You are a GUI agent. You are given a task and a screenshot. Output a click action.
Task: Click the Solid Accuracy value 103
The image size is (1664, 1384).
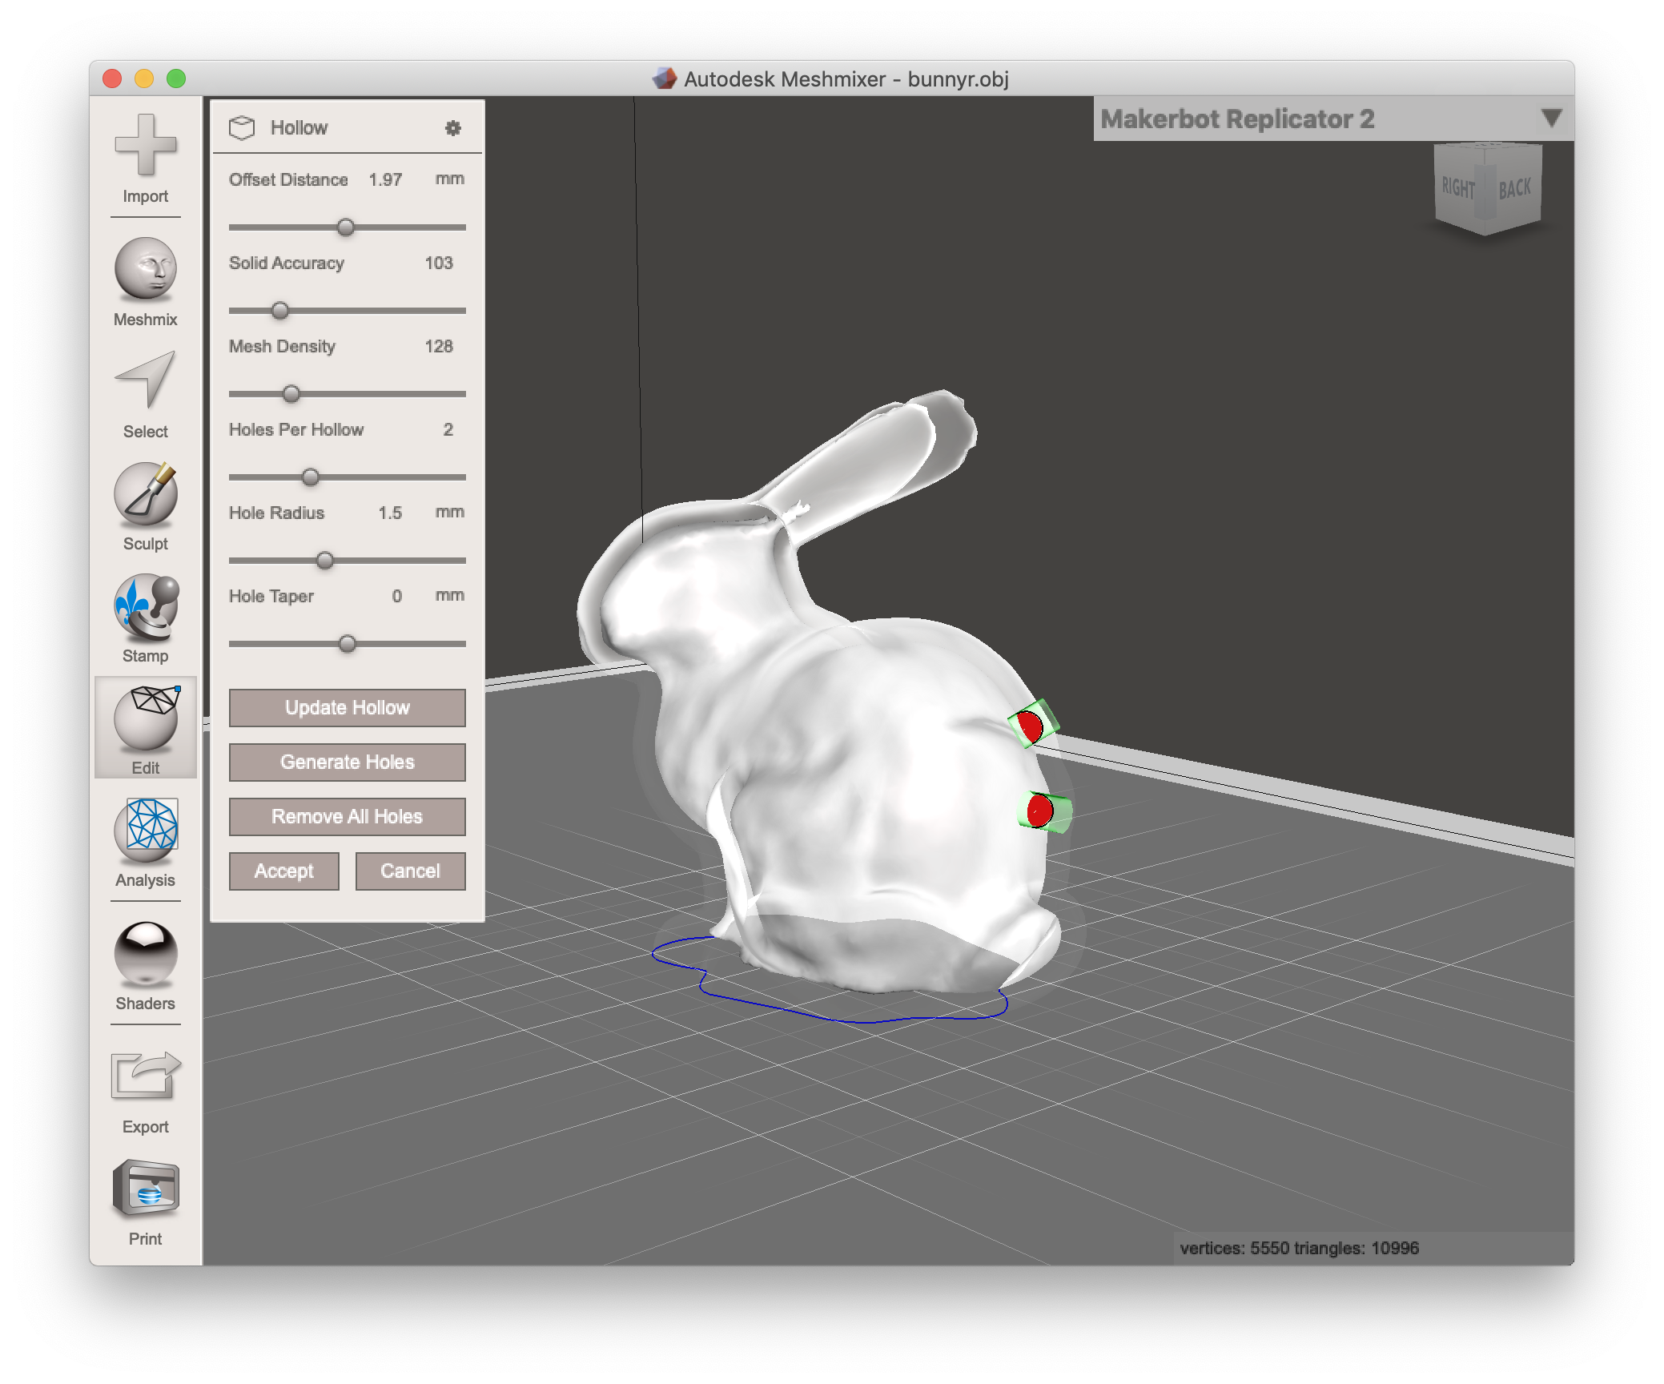[x=439, y=263]
